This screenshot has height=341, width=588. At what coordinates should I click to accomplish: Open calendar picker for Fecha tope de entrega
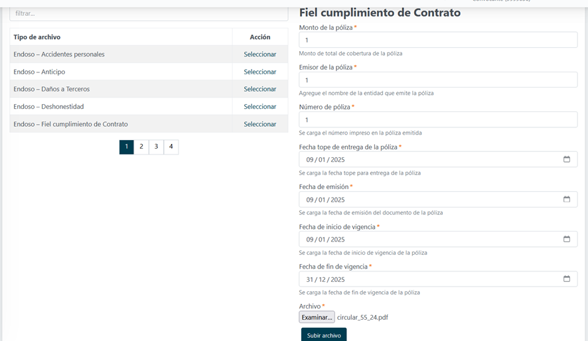(566, 159)
